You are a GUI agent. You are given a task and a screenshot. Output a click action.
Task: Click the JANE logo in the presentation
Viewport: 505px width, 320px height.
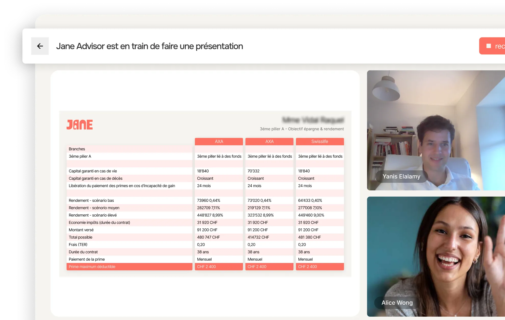80,125
